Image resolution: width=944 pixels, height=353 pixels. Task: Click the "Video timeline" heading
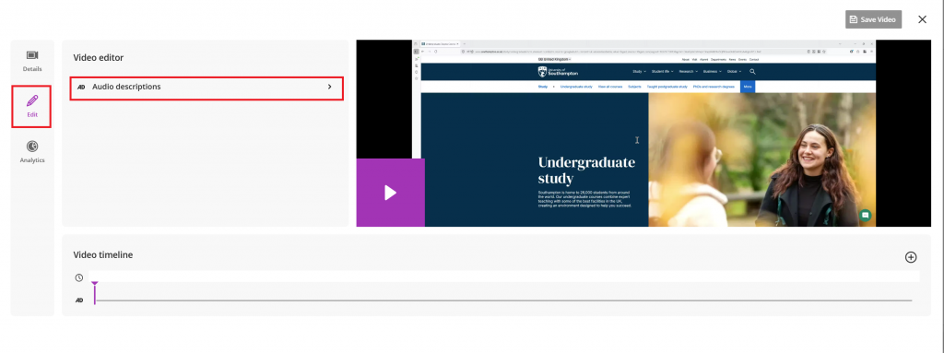coord(103,254)
